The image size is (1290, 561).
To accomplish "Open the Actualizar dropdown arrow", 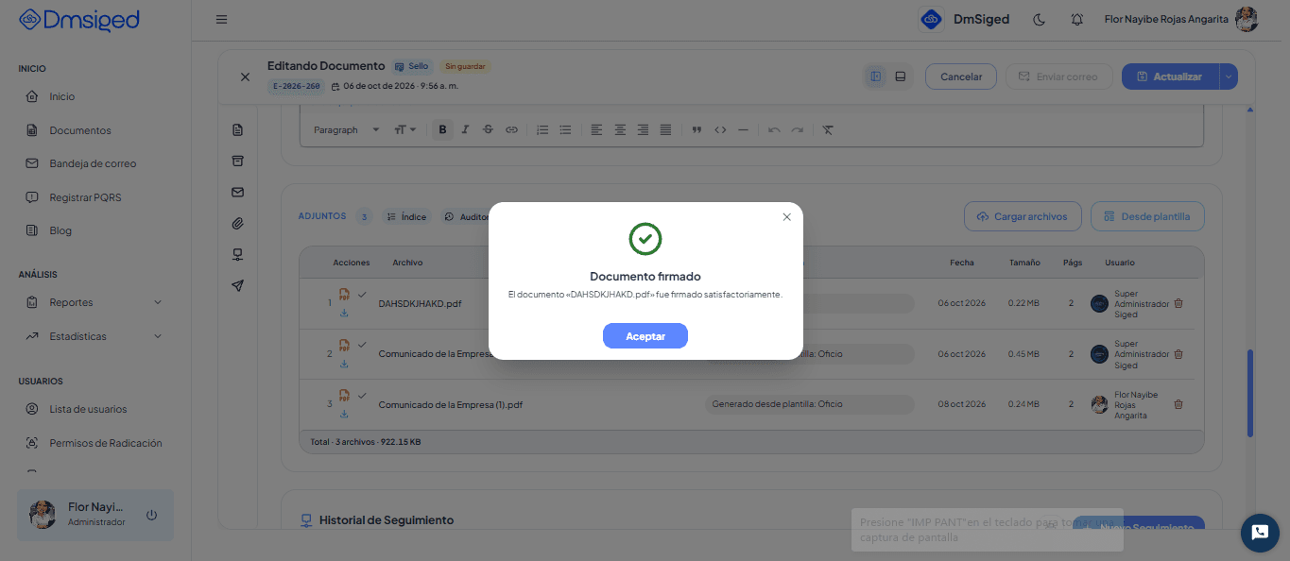I will [1229, 76].
